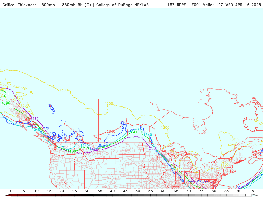Click purple "2560" label over Montana
263x197 pixels.
(94, 150)
